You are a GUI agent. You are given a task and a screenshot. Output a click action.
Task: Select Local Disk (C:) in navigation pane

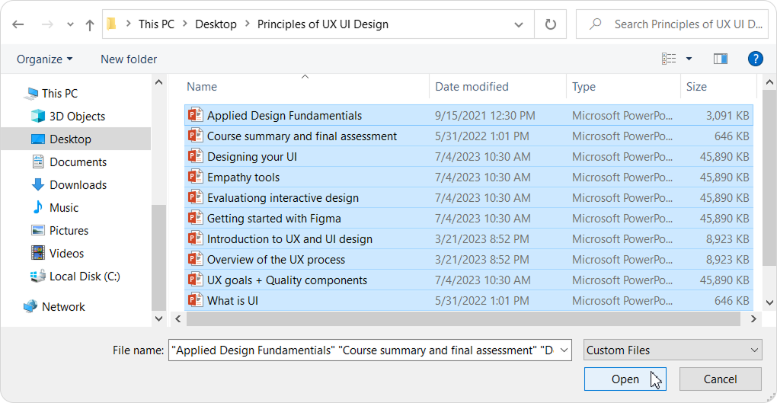click(84, 277)
